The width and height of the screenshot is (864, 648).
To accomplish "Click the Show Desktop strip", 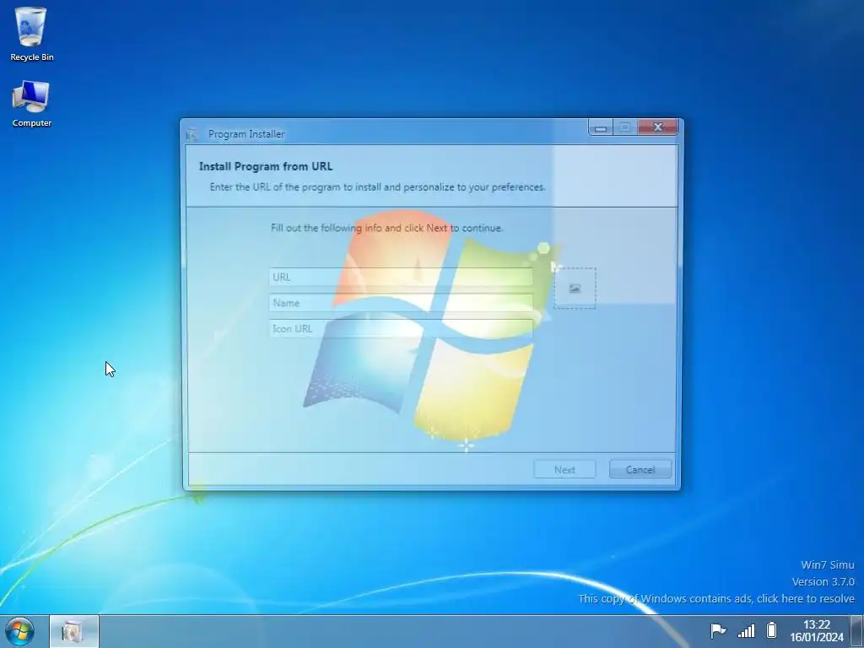I will click(857, 631).
